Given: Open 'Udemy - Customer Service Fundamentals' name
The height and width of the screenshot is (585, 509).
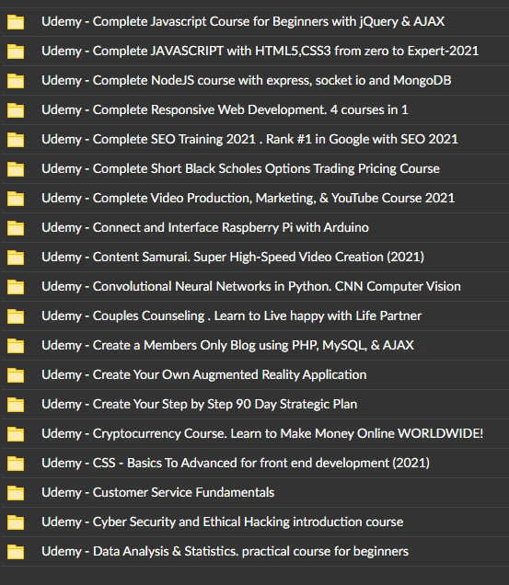Looking at the screenshot, I should point(158,492).
